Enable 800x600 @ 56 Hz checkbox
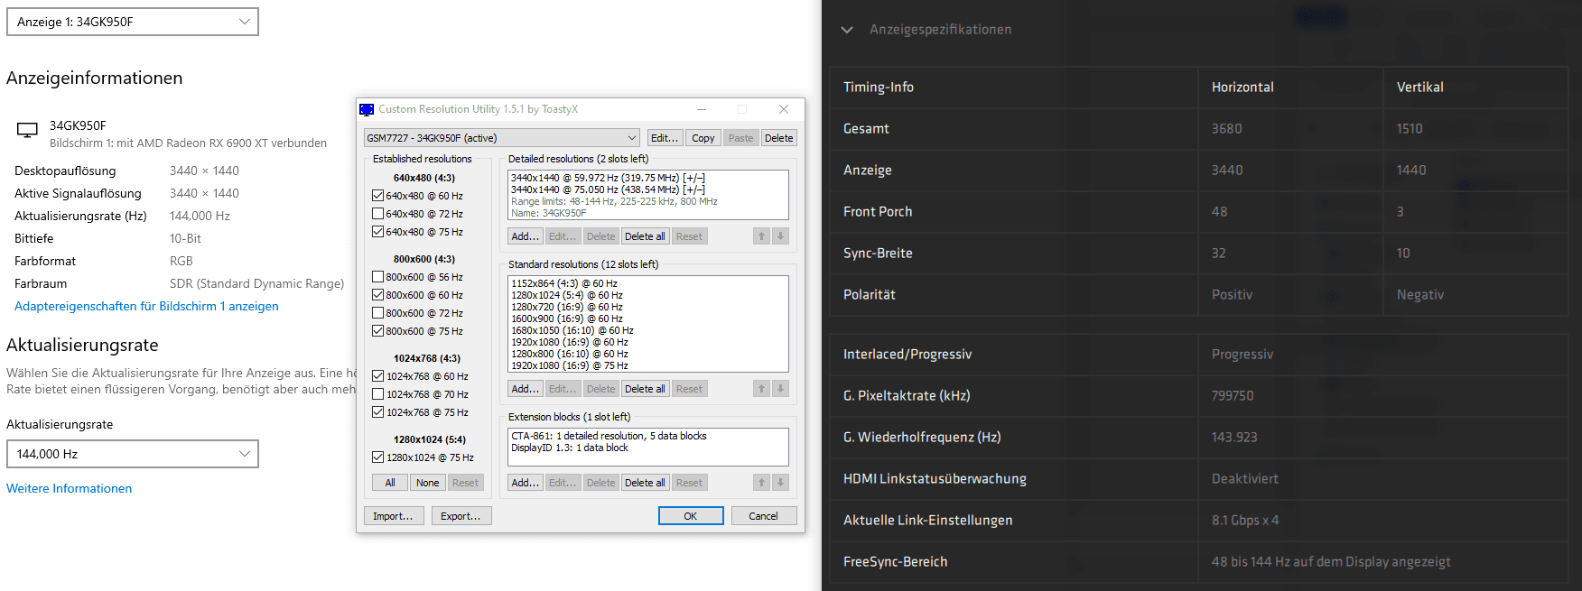 point(378,277)
